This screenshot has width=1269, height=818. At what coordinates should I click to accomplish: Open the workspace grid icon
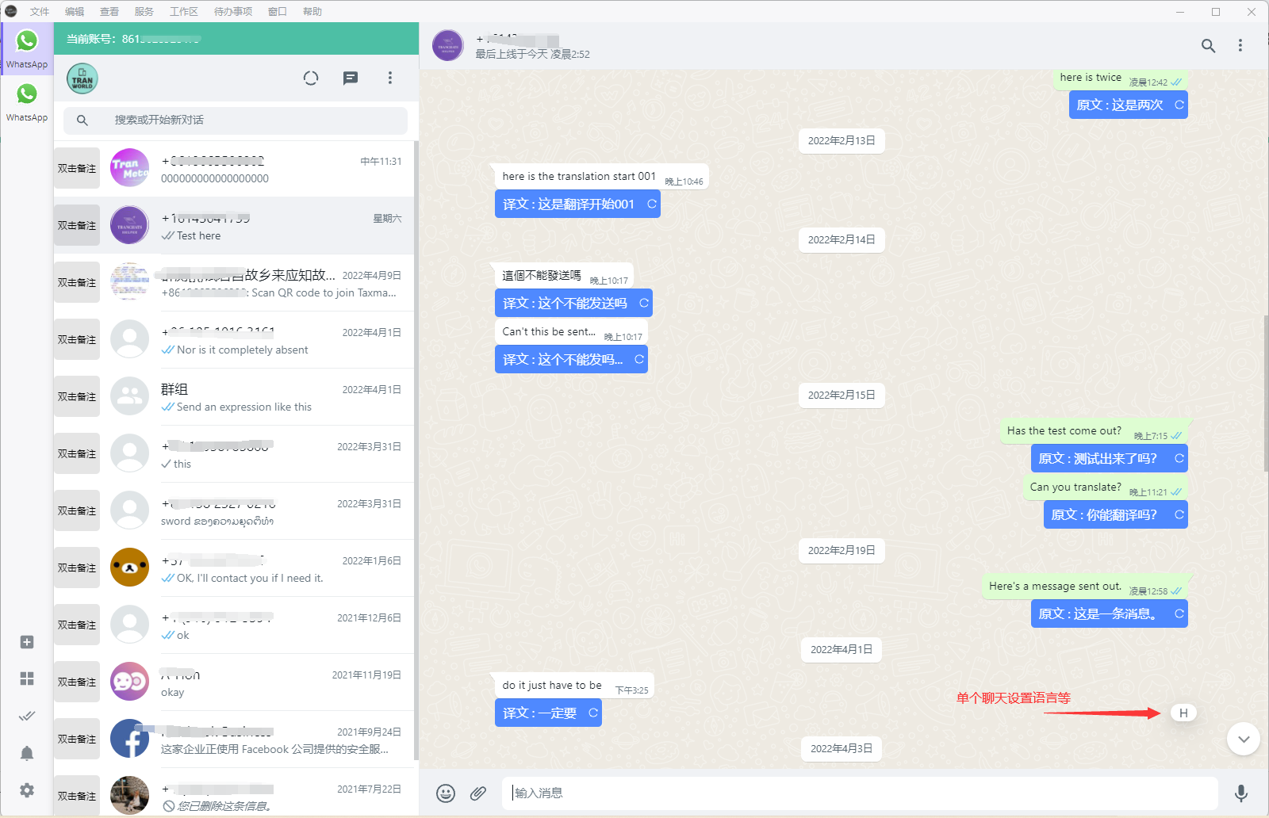click(x=27, y=678)
